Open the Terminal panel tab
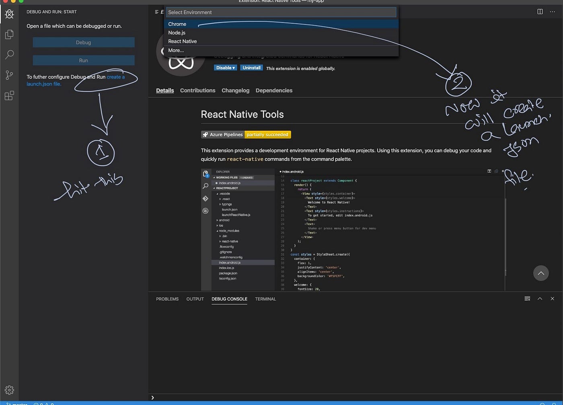 point(265,299)
